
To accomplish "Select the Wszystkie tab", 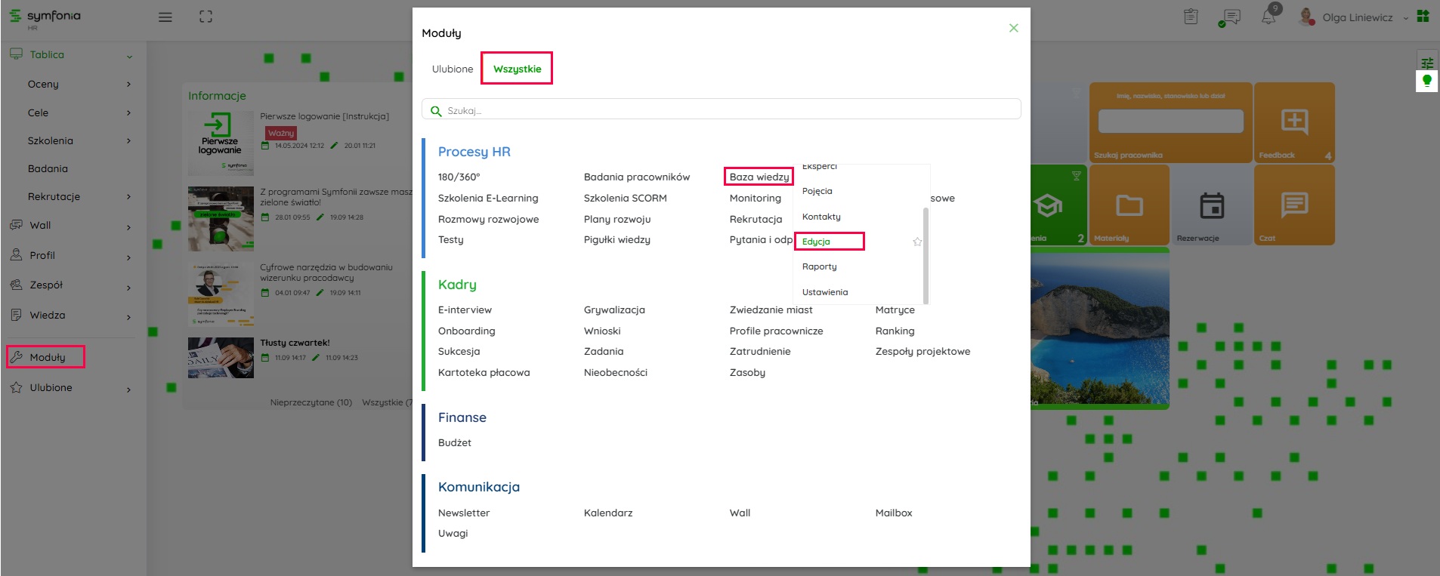I will tap(518, 69).
